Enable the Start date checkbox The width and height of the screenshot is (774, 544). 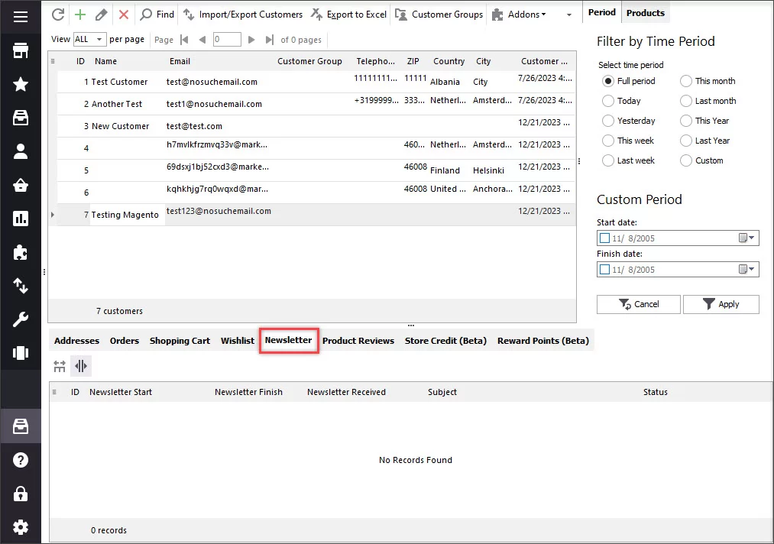[x=604, y=238]
